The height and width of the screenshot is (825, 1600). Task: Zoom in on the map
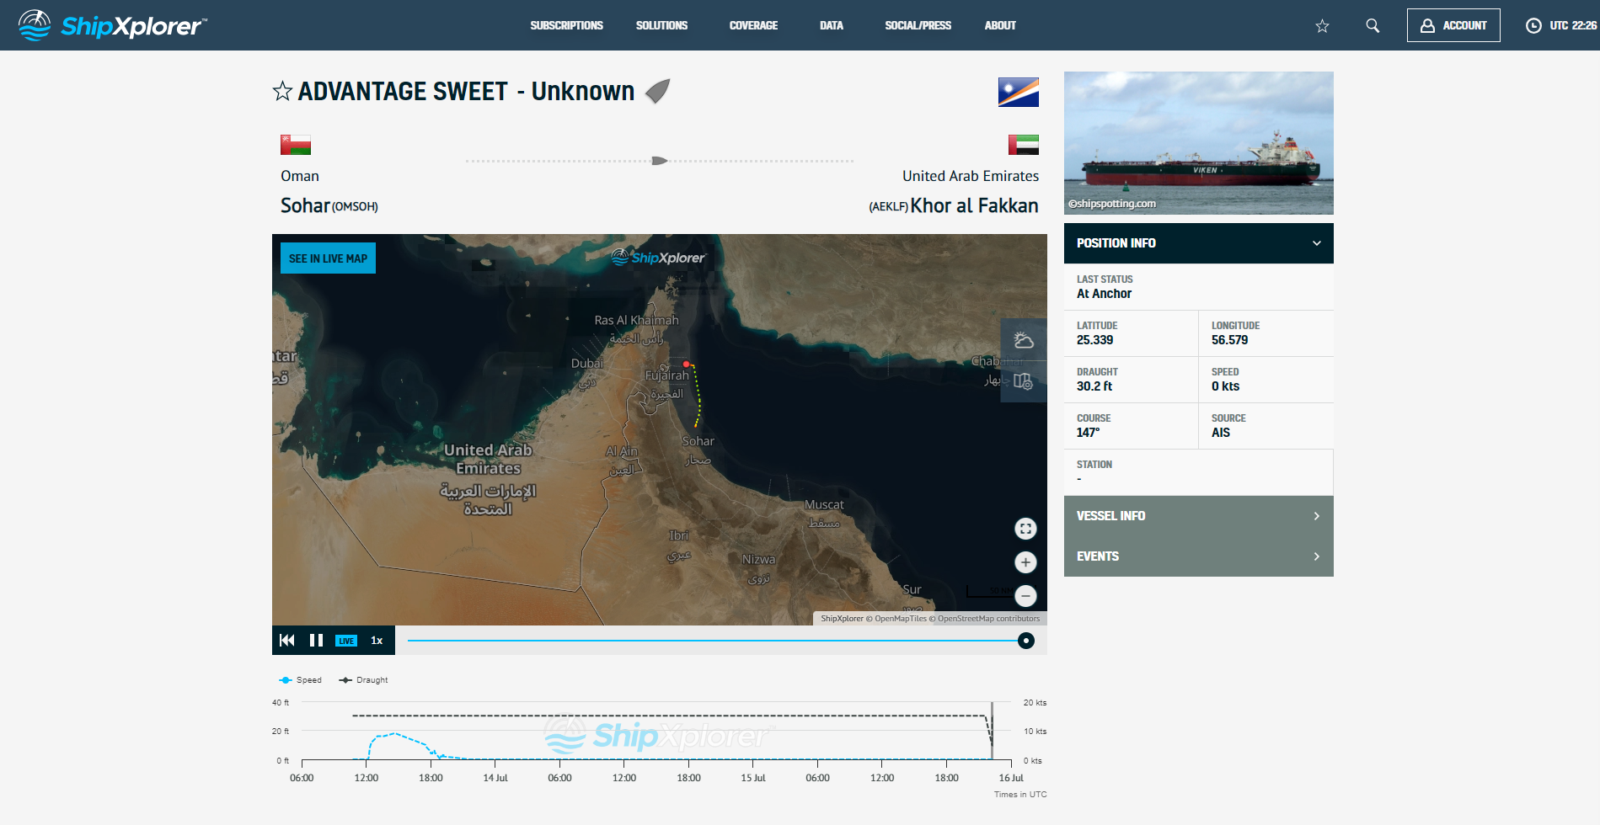pos(1025,562)
